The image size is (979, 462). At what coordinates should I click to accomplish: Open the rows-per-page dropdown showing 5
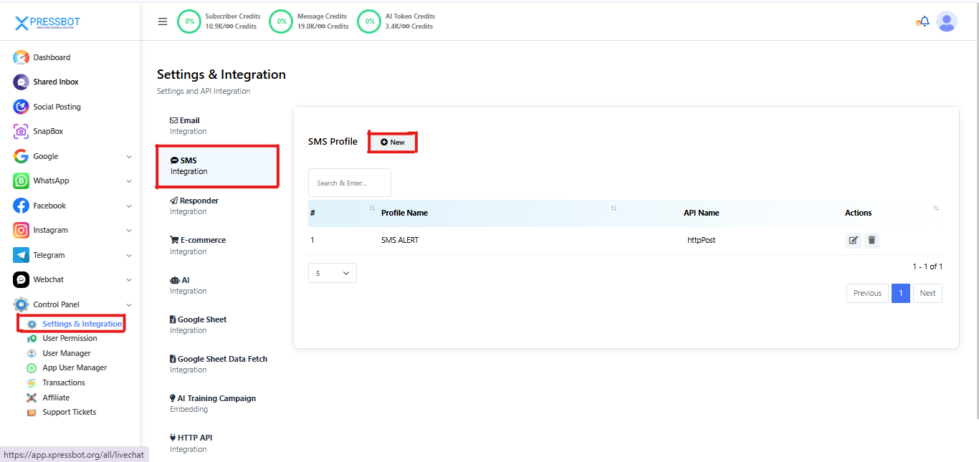[x=332, y=273]
